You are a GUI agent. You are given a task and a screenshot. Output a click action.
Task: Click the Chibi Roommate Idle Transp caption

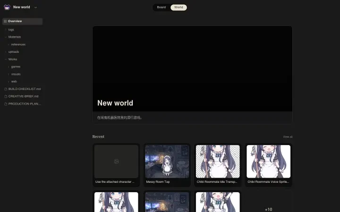(x=217, y=182)
